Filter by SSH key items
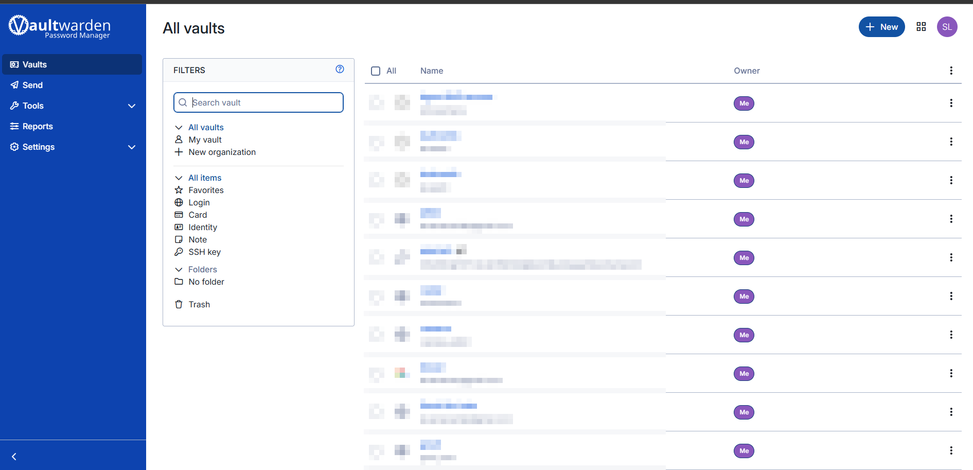The width and height of the screenshot is (973, 470). (x=204, y=252)
